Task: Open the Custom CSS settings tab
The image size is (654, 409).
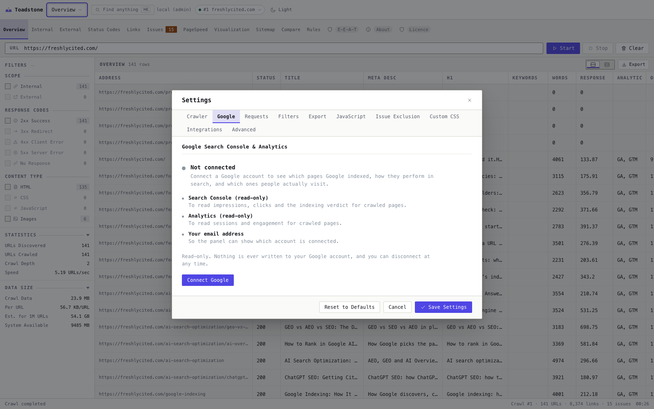Action: pyautogui.click(x=444, y=117)
